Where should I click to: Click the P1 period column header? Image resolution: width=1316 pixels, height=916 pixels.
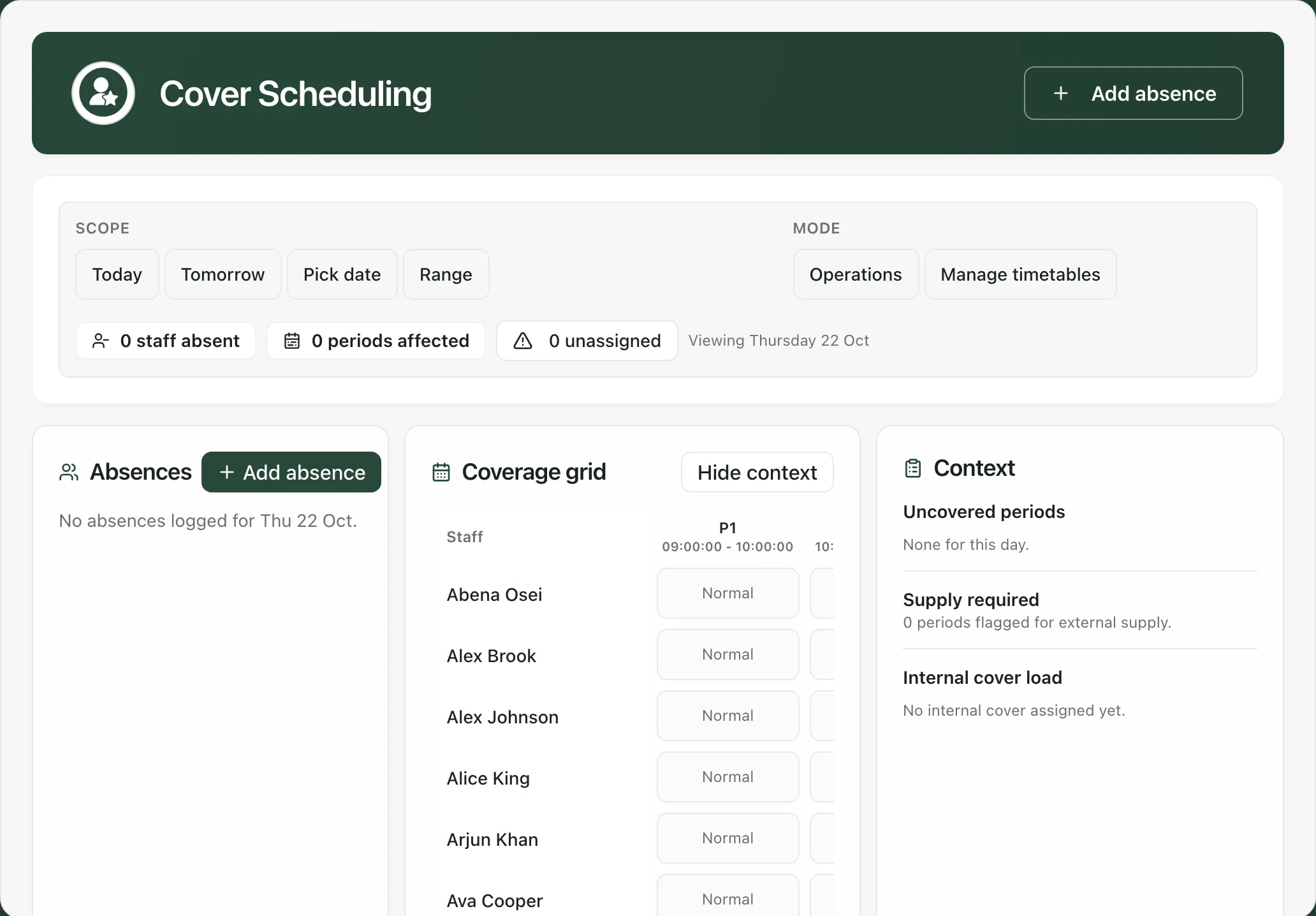pyautogui.click(x=727, y=536)
